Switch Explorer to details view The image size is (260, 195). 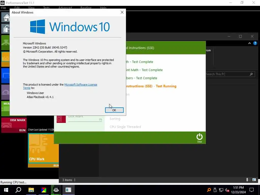[248, 180]
